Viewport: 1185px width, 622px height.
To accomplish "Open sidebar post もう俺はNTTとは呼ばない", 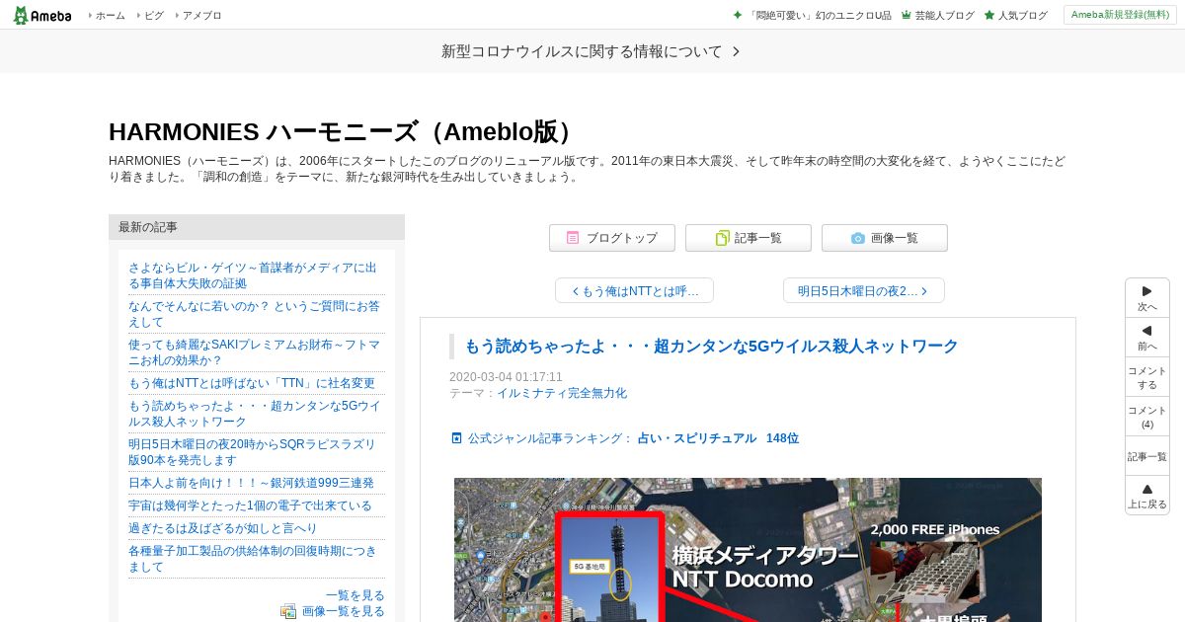I will pyautogui.click(x=252, y=383).
